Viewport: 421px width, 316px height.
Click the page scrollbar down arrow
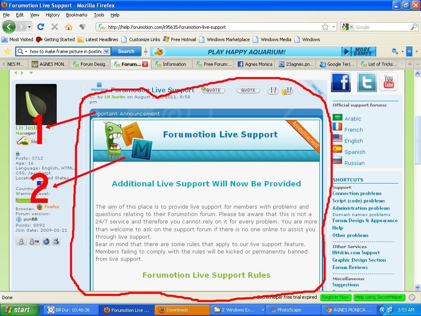click(x=418, y=287)
